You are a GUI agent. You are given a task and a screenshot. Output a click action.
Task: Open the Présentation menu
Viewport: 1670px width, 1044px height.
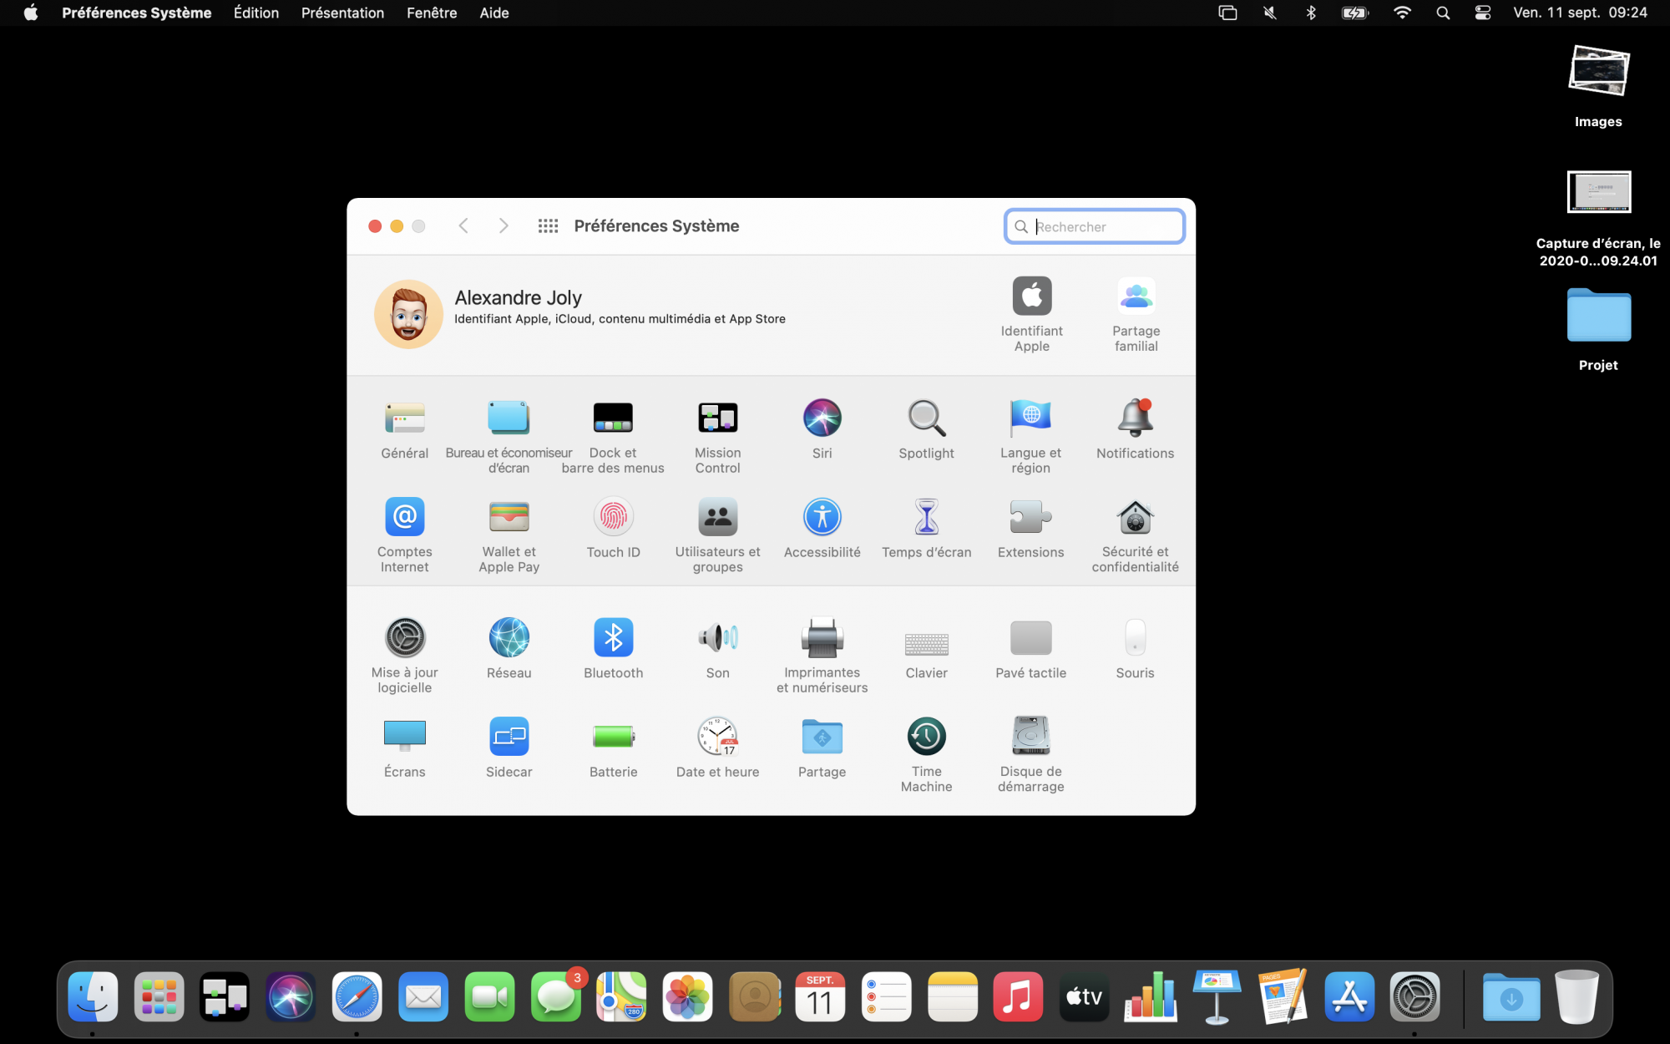pos(342,13)
